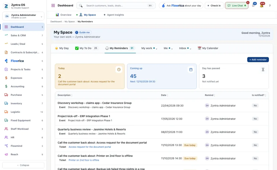Expand the Zyntra Administrator account dropdown
Viewport: 277px width, 170px height.
tap(23, 16)
